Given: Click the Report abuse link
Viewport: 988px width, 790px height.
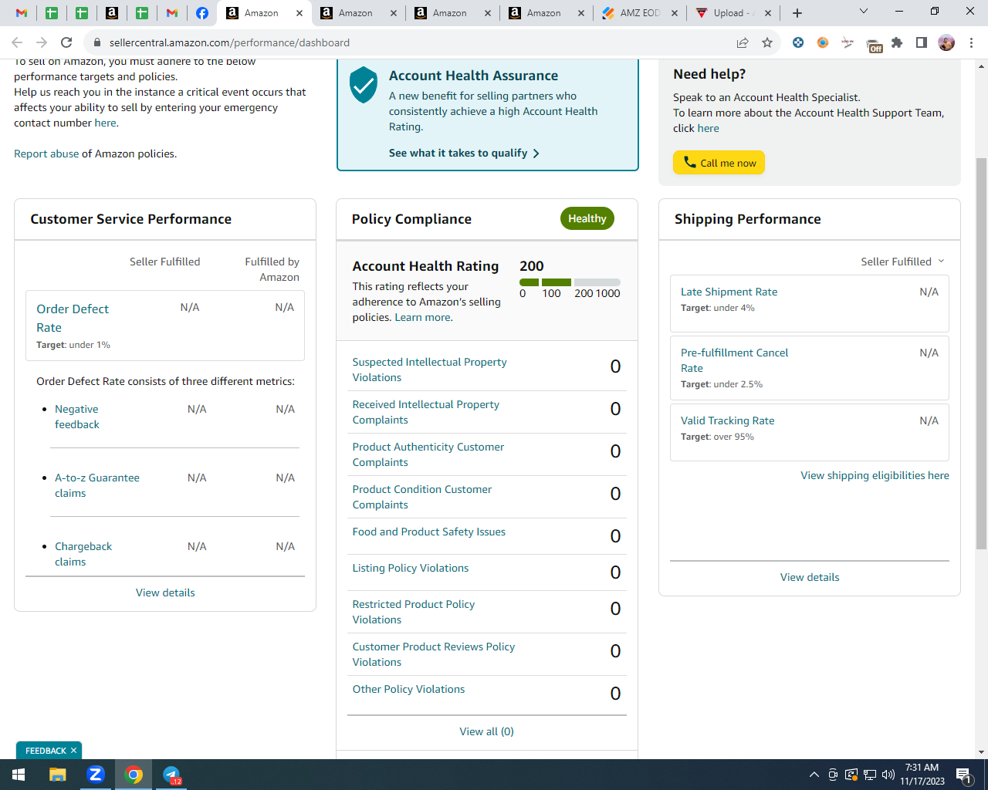Looking at the screenshot, I should (x=46, y=154).
